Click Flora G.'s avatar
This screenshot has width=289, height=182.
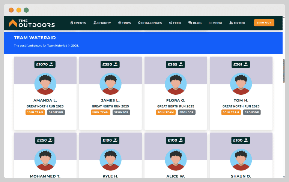pos(176,84)
